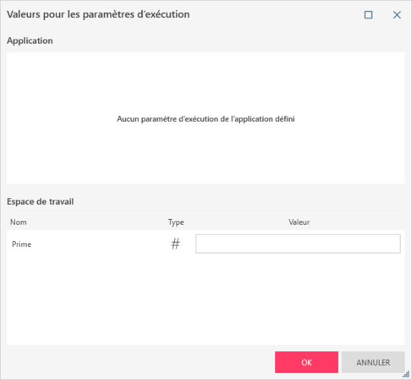Maximize the execution parameters dialog
Viewport: 412px width, 380px height.
[x=368, y=15]
